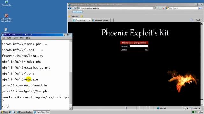Click Notepad scrollbar up arrow

[70, 41]
